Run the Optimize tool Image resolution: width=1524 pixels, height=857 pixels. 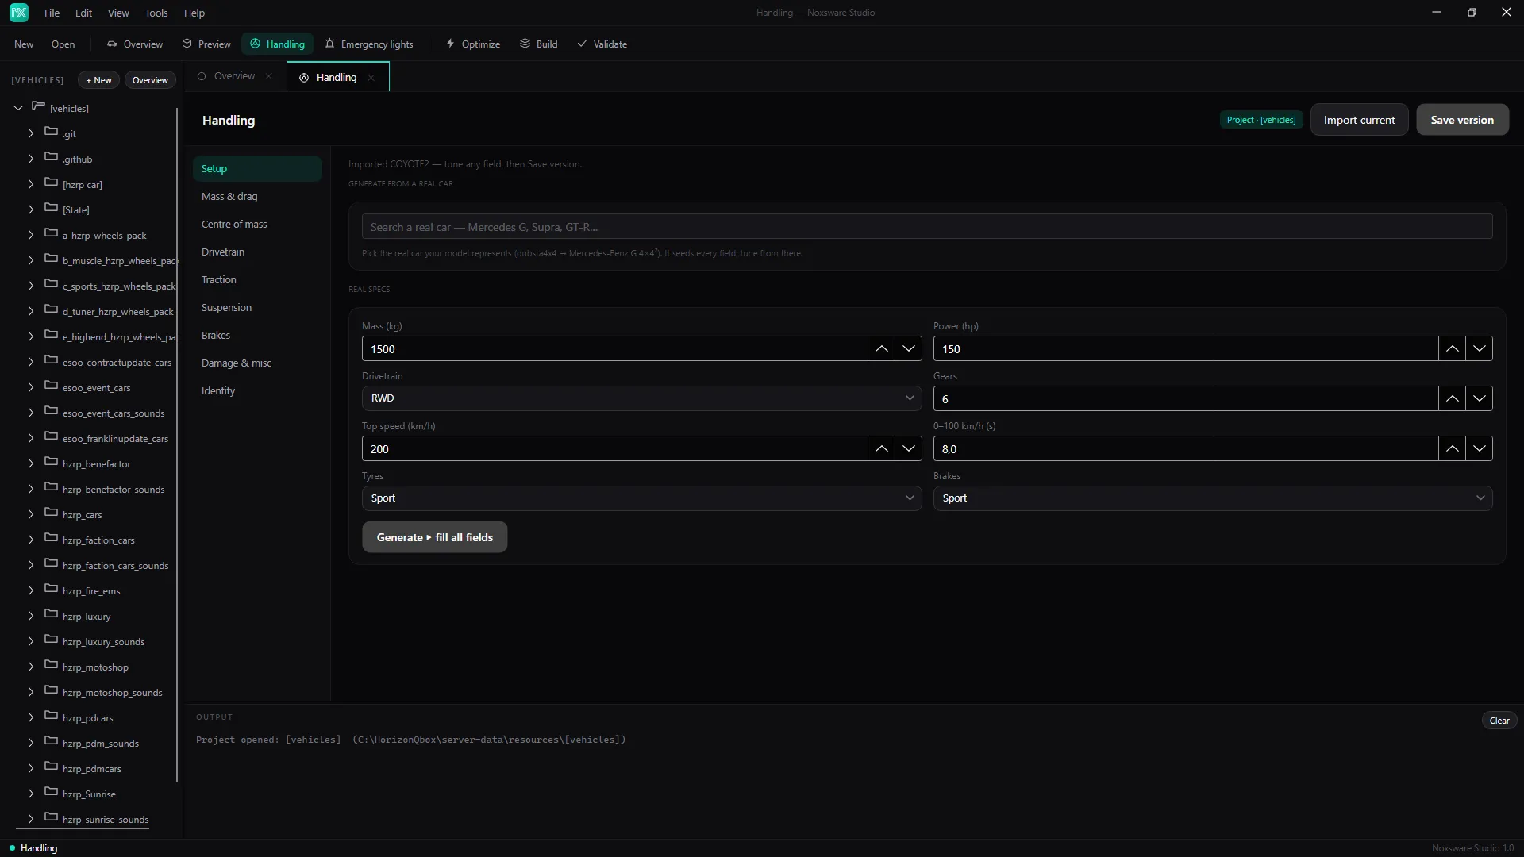473,44
